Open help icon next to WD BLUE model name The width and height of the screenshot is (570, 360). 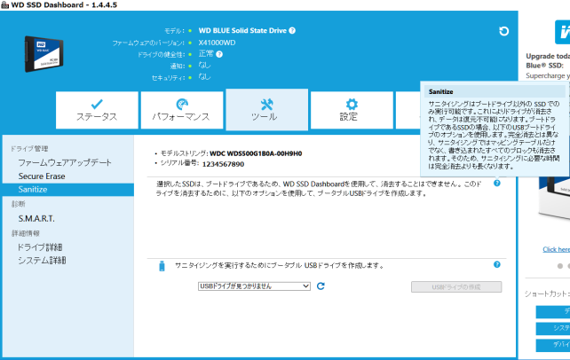pyautogui.click(x=292, y=31)
